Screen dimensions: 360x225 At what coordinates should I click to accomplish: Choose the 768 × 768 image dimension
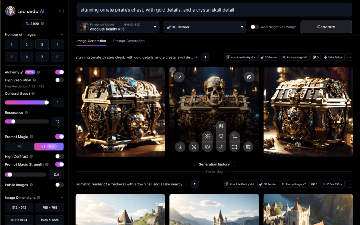tap(50, 207)
